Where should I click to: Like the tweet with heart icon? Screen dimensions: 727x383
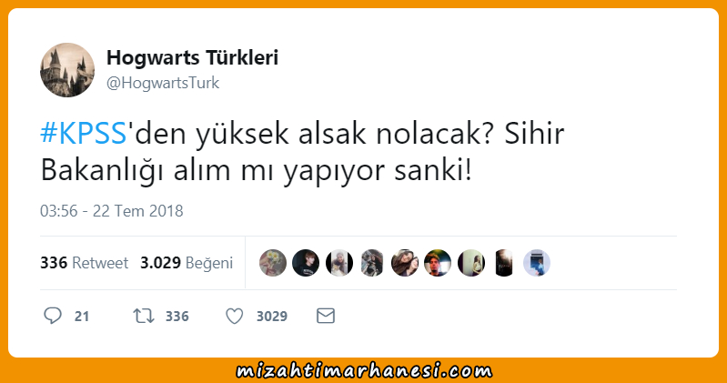click(x=234, y=317)
